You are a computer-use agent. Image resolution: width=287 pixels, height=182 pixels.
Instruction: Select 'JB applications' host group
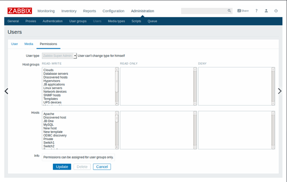54,85
